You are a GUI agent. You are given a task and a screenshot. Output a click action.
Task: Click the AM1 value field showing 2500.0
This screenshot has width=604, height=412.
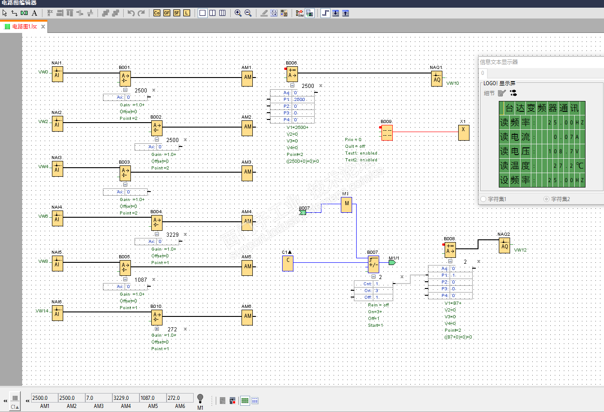(x=44, y=398)
